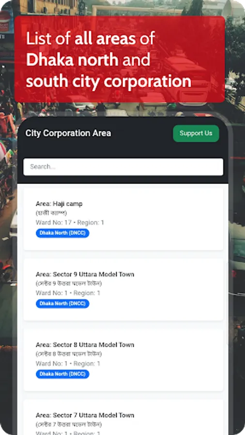Select the Sector 9 Bengali subtitle
245x435 pixels.
(69, 284)
